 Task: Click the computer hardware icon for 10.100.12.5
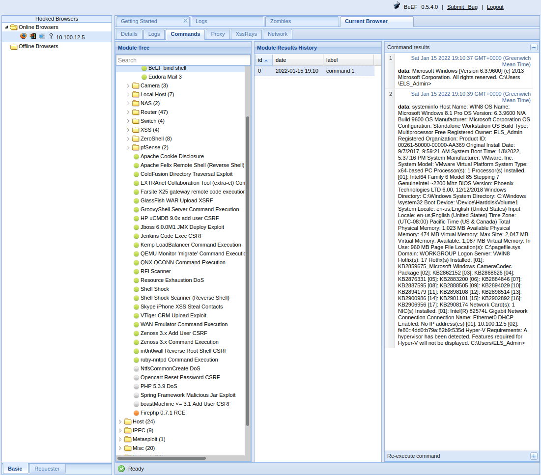coord(42,36)
